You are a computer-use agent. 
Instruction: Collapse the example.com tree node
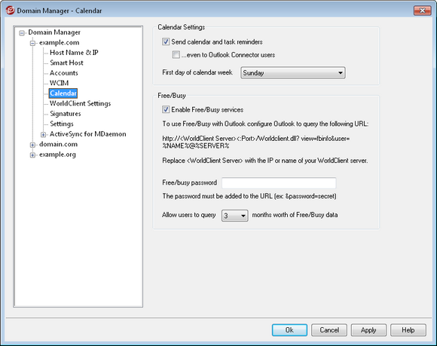point(32,43)
